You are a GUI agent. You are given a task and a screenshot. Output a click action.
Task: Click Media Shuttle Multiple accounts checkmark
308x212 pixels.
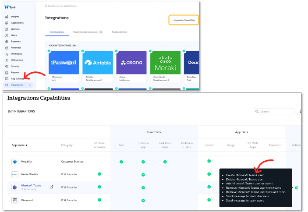[x=99, y=174]
